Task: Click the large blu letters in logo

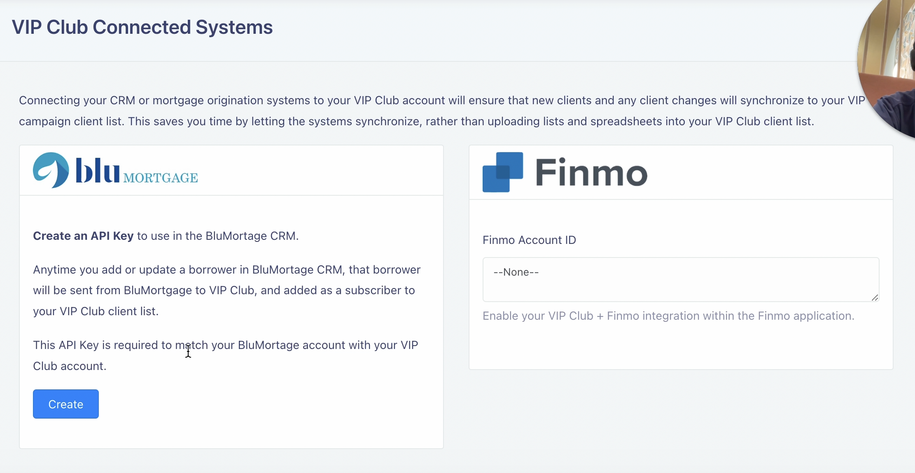Action: pyautogui.click(x=98, y=170)
